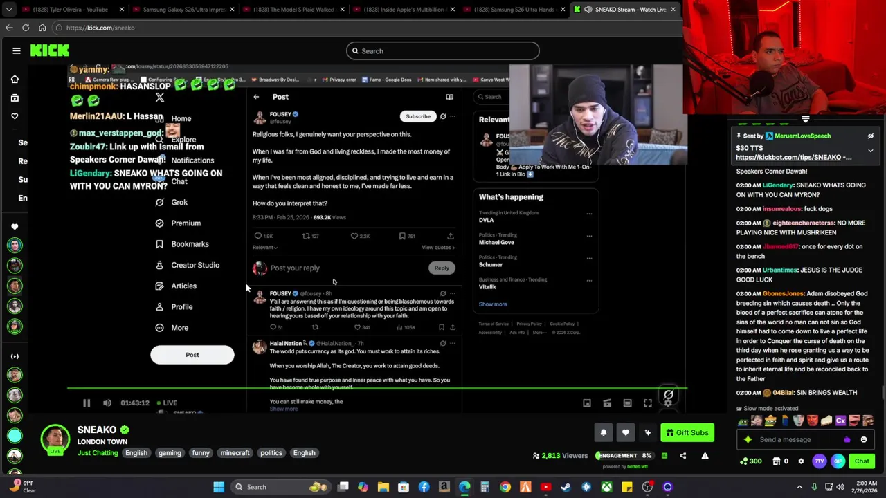Open the Kick hamburger menu
This screenshot has width=886, height=498.
pos(16,50)
